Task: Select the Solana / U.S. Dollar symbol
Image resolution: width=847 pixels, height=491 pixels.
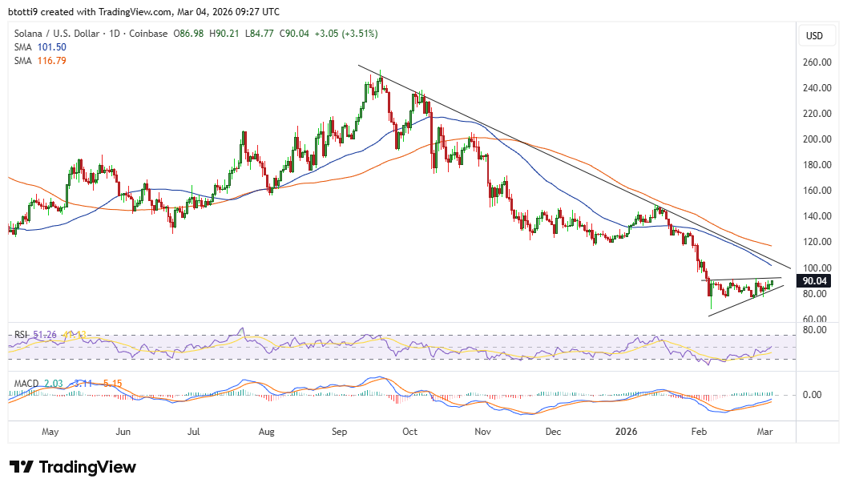Action: (56, 34)
